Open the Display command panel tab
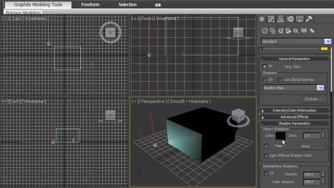334x188 pixels. point(300,19)
